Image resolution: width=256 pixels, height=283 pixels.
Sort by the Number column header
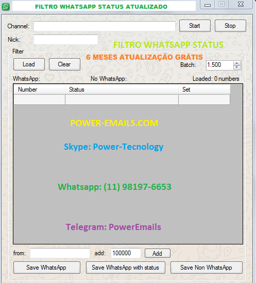pos(39,90)
